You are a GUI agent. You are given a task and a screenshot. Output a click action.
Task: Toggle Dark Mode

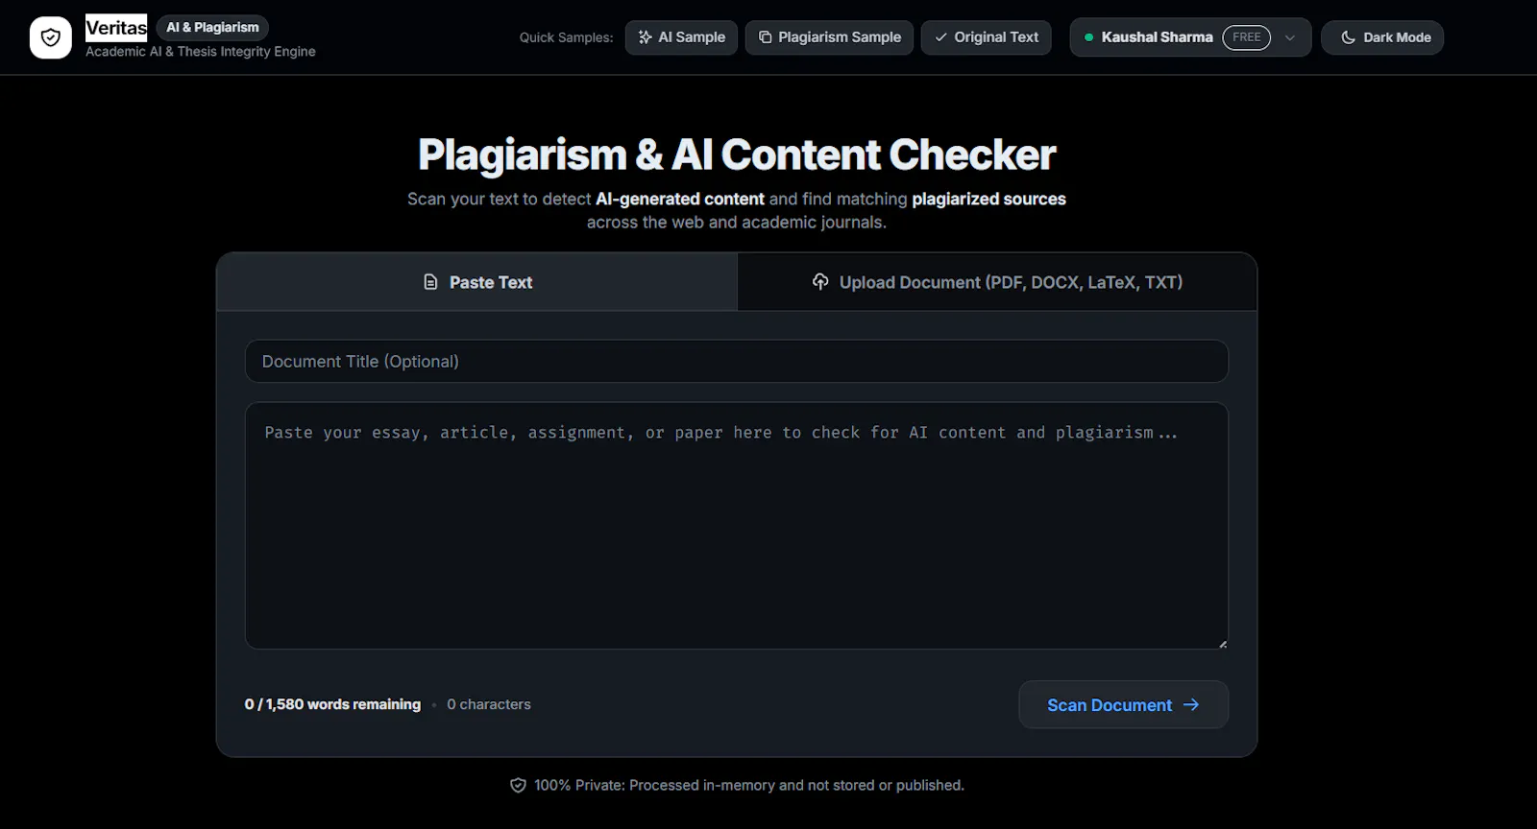click(1382, 37)
